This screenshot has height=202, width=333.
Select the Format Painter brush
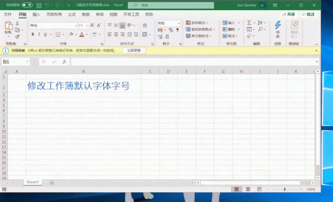(17, 36)
